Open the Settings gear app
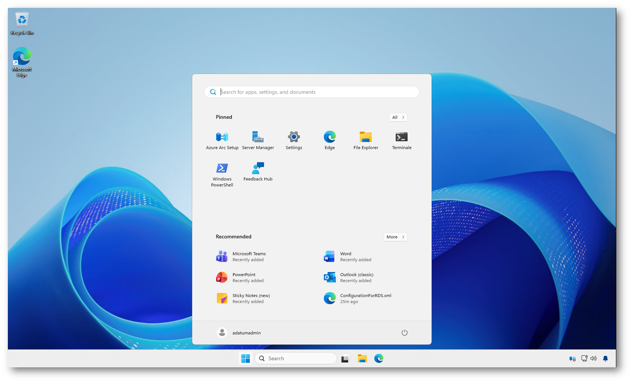The height and width of the screenshot is (383, 632). point(294,140)
